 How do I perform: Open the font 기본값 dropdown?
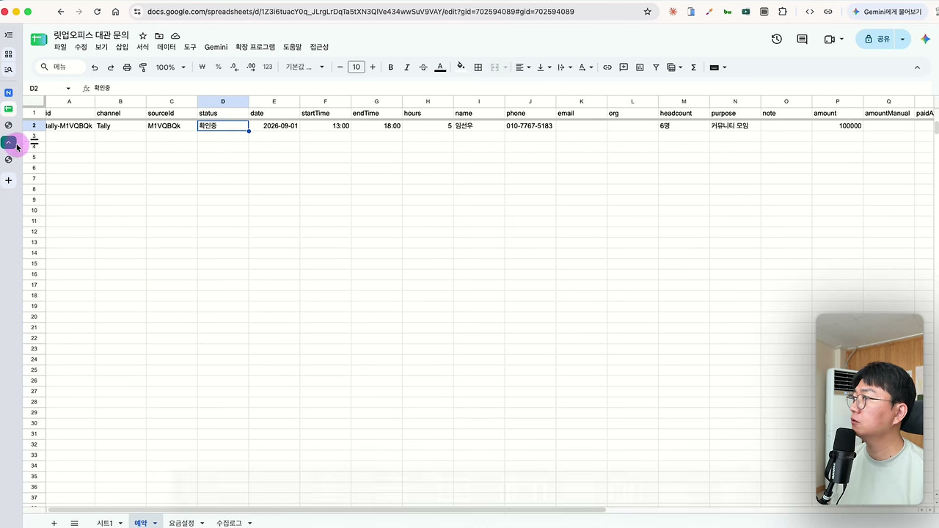point(304,67)
